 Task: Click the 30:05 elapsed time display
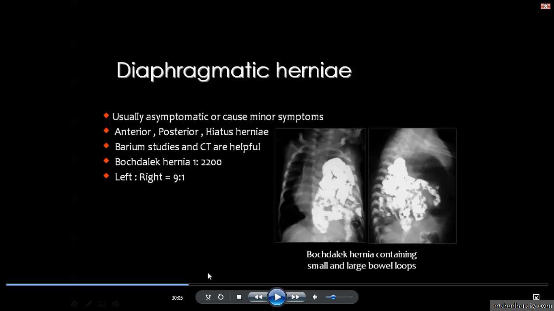point(177,298)
